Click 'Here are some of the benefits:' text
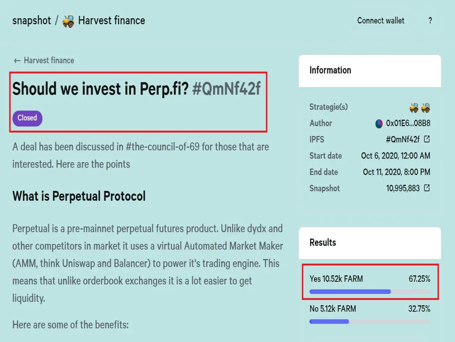 (71, 325)
